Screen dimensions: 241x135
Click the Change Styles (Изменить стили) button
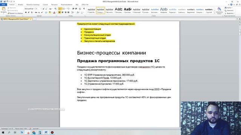[219, 11]
